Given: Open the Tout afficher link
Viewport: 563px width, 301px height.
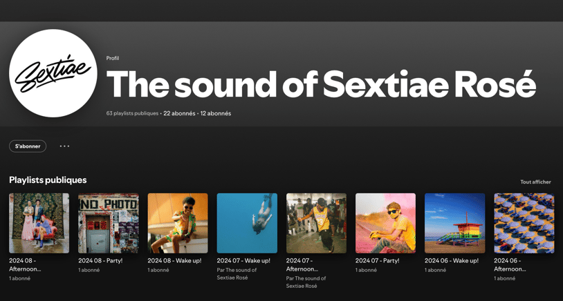Looking at the screenshot, I should pos(535,182).
